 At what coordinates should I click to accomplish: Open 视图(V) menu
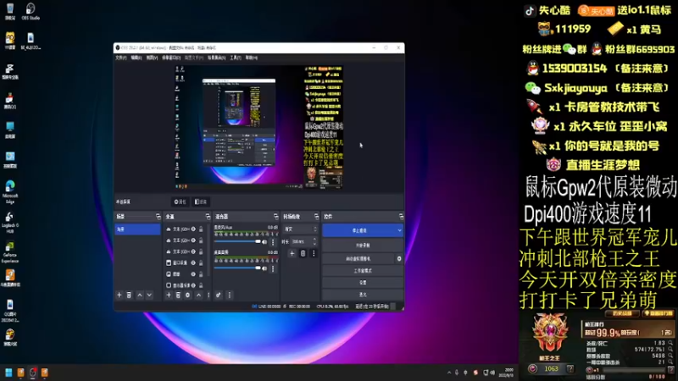[x=152, y=58]
